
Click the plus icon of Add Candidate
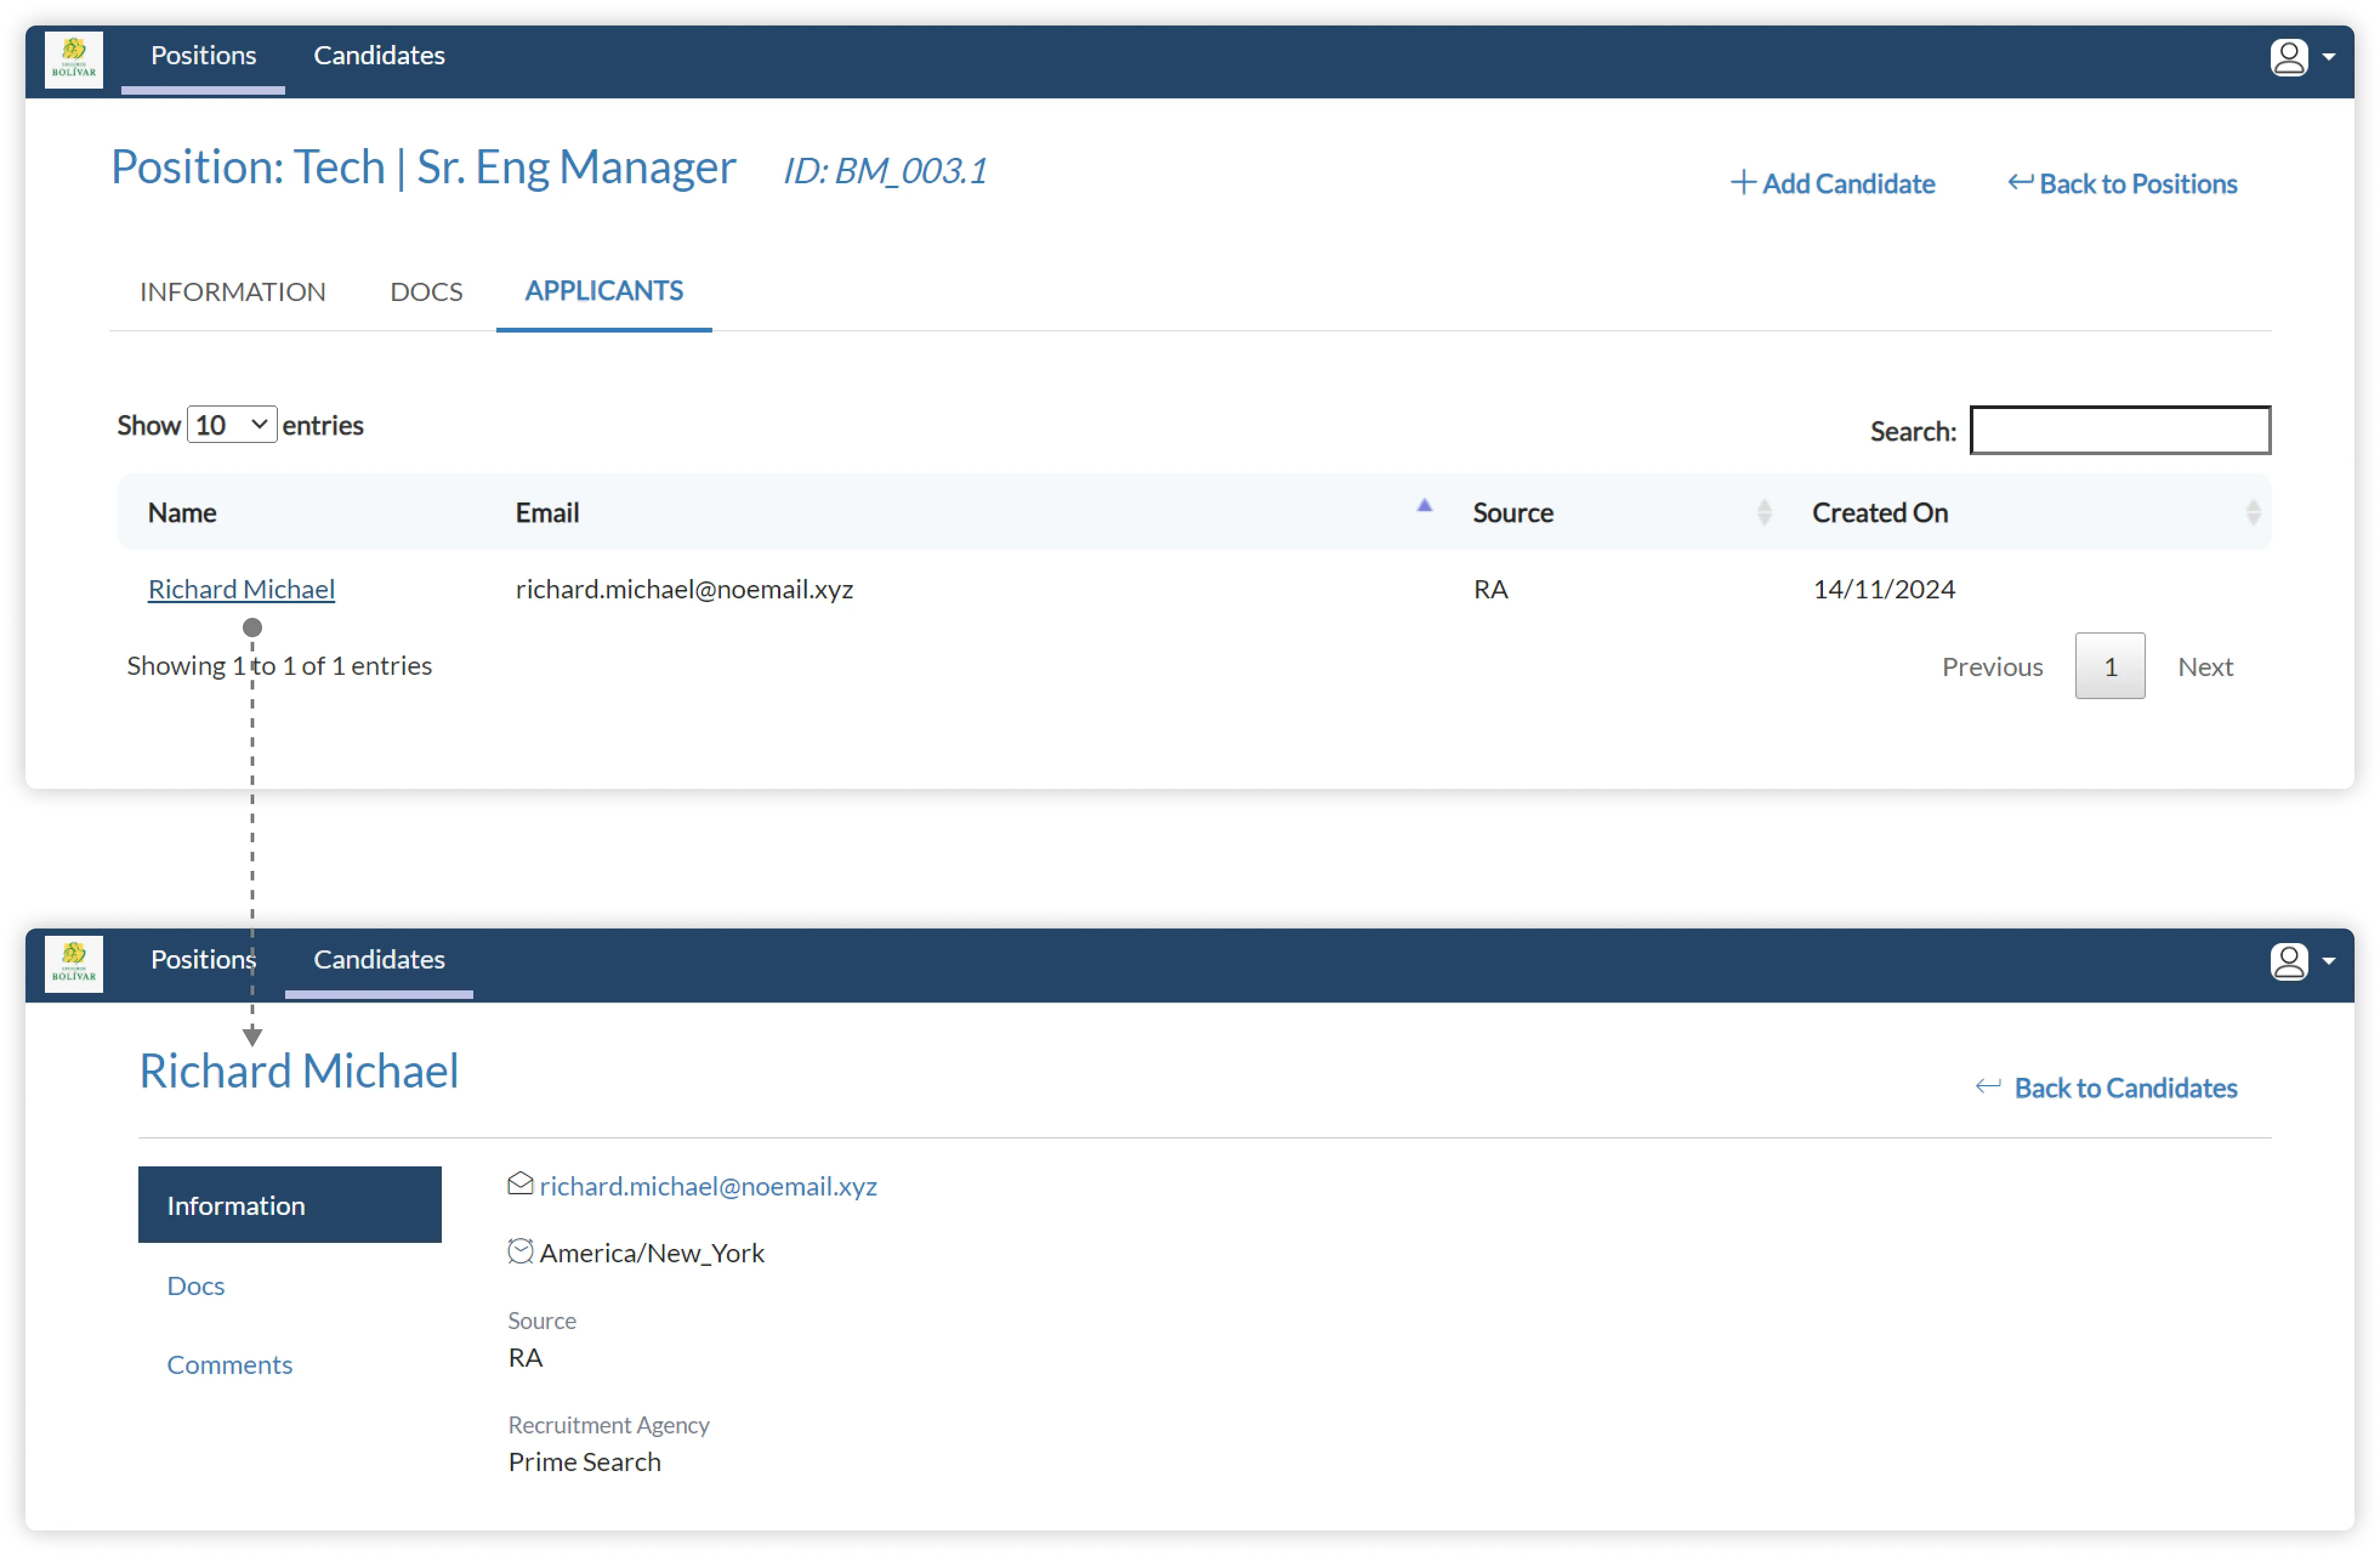(1743, 183)
